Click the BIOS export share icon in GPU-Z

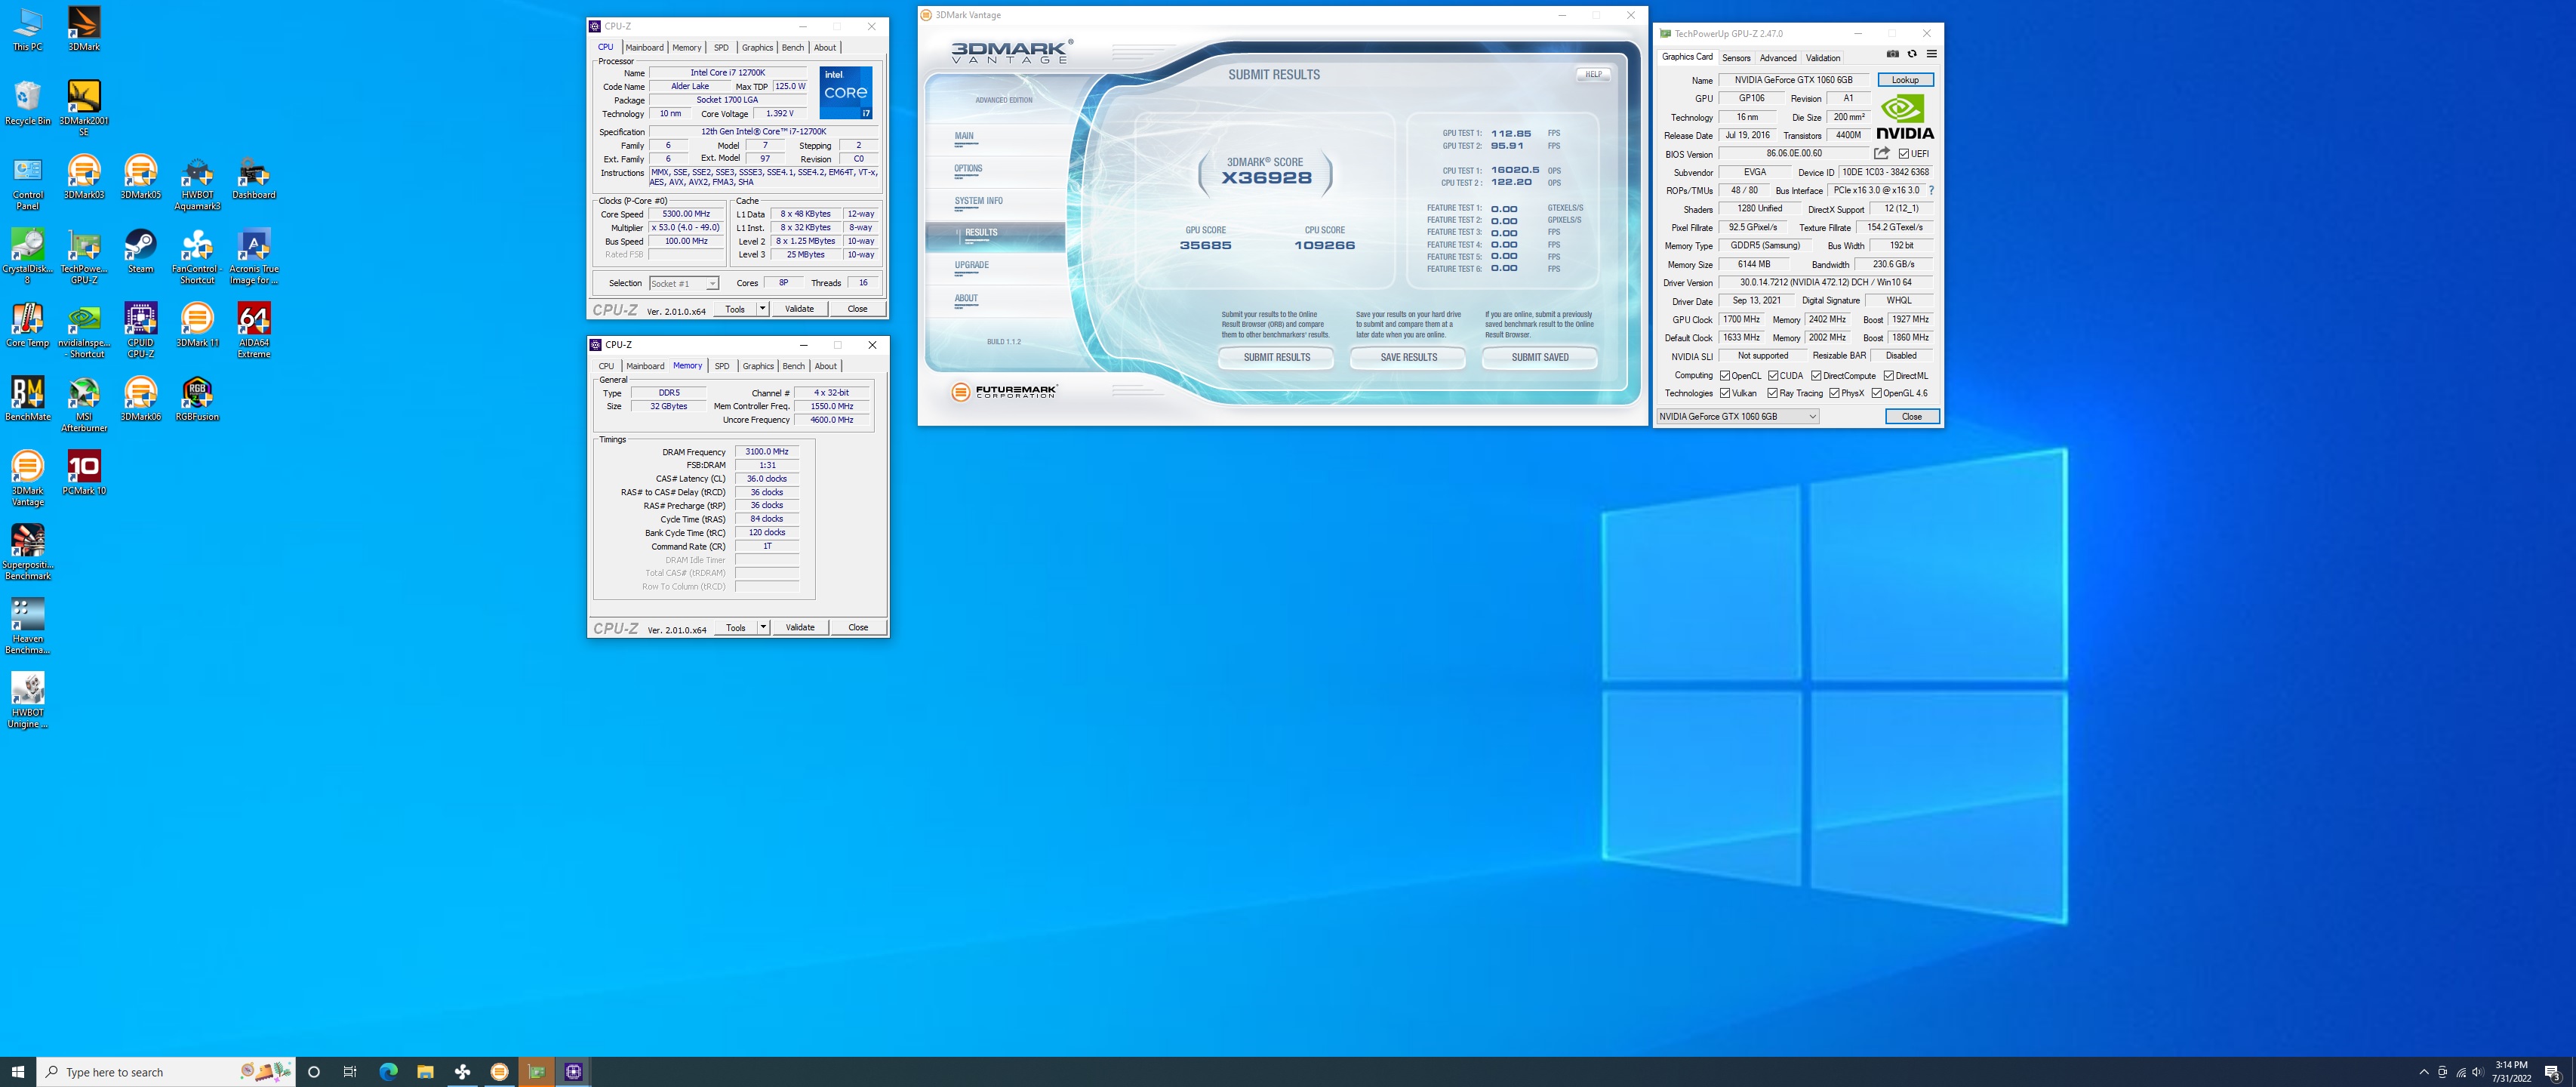(1881, 153)
